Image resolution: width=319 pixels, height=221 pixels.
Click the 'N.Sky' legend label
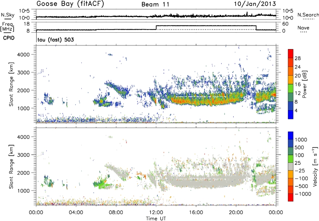coord(8,15)
